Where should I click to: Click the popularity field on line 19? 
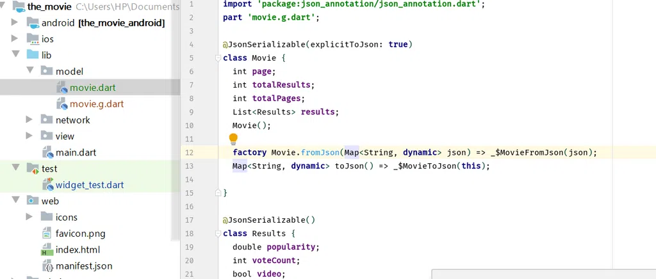pyautogui.click(x=291, y=247)
